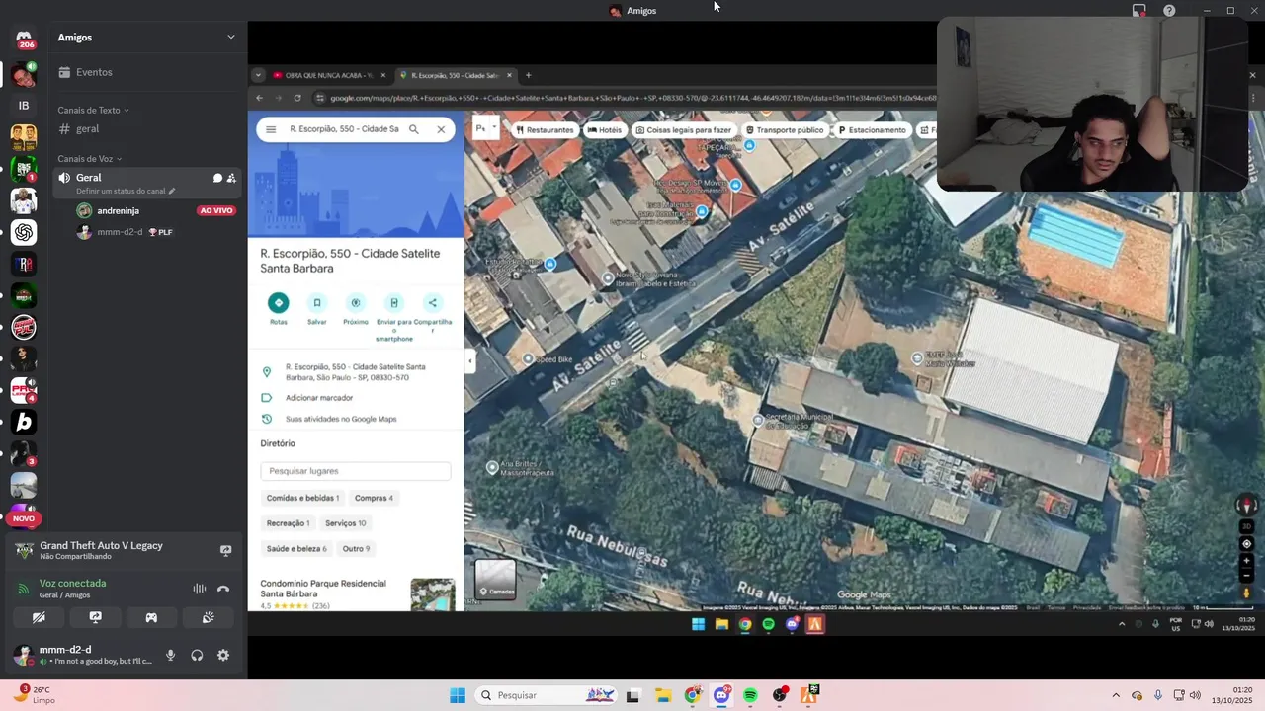Collapse the Maps side panel arrow
Viewport: 1265px width, 711px height.
469,361
